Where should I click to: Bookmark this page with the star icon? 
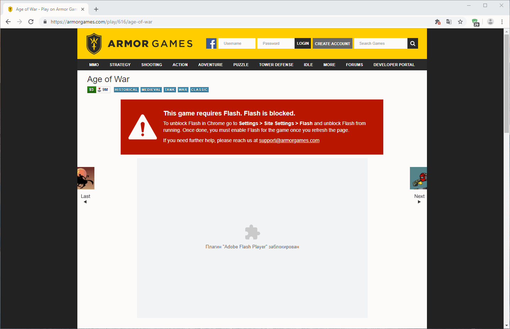pos(460,22)
